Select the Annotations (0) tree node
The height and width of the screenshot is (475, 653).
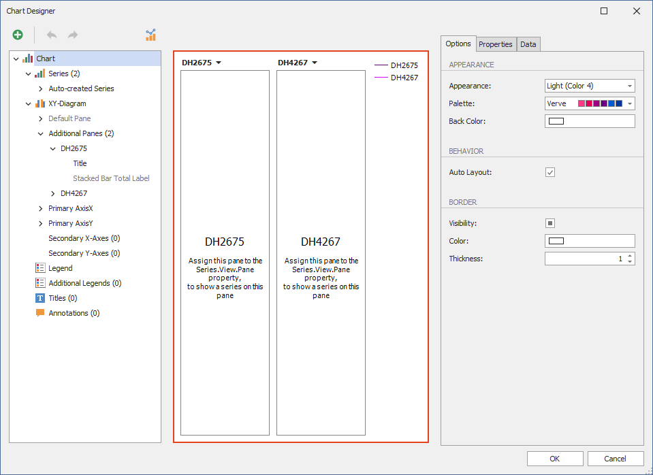click(x=74, y=313)
